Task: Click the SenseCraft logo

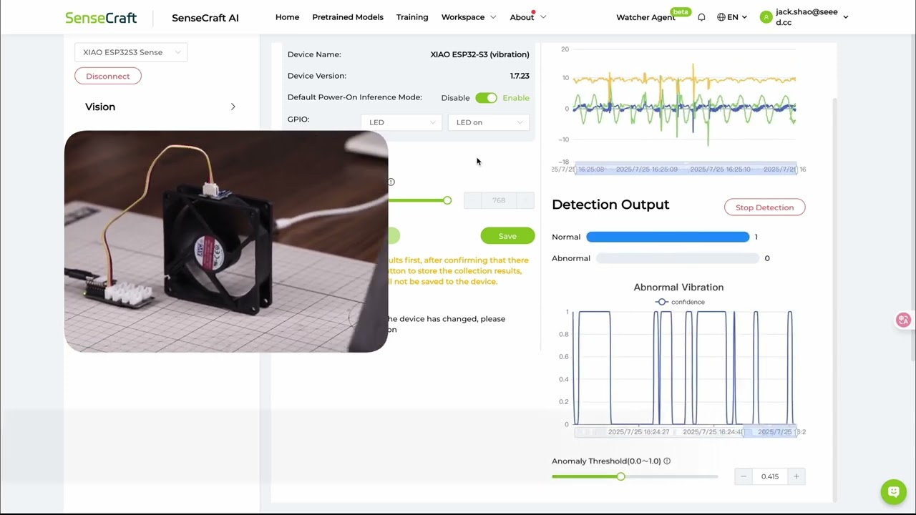Action: click(x=101, y=18)
